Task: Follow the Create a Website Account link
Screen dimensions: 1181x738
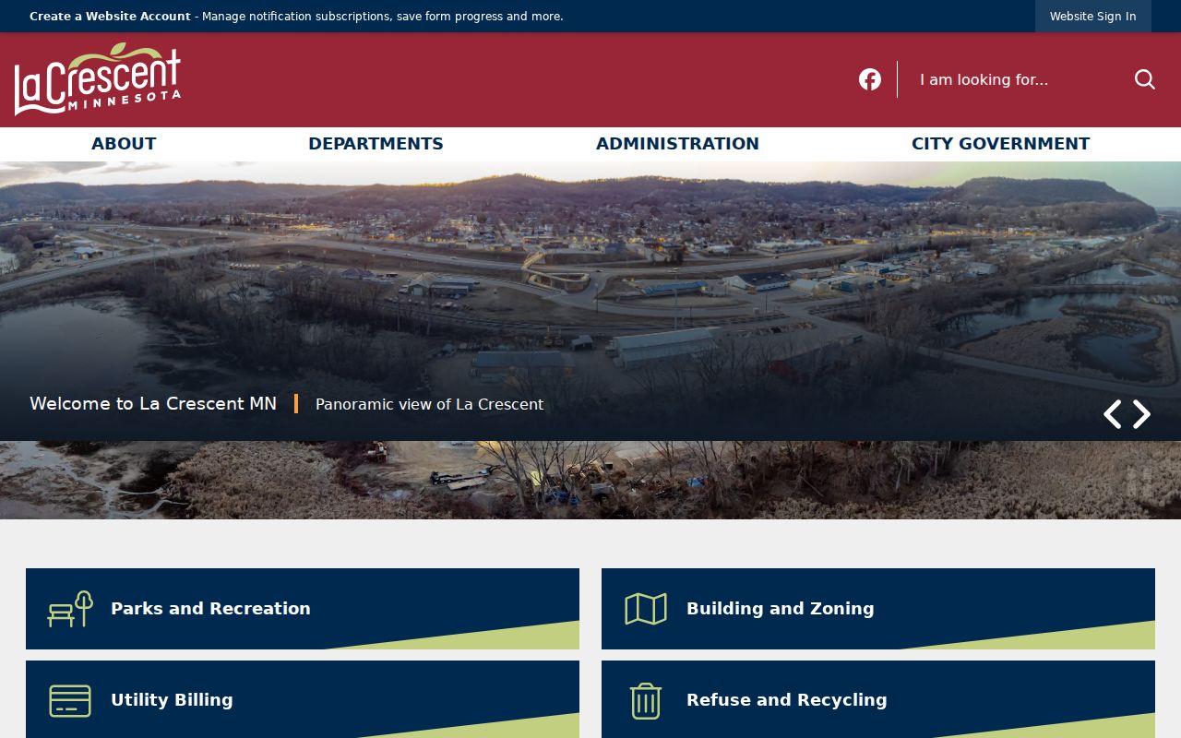Action: pyautogui.click(x=110, y=17)
